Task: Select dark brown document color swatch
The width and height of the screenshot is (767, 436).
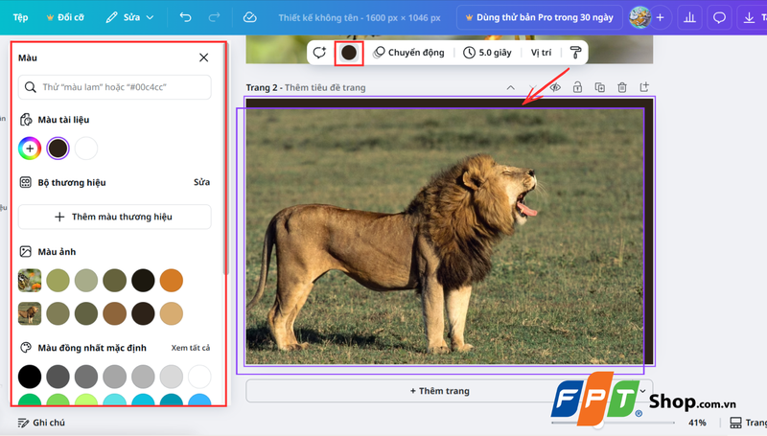Action: tap(58, 149)
